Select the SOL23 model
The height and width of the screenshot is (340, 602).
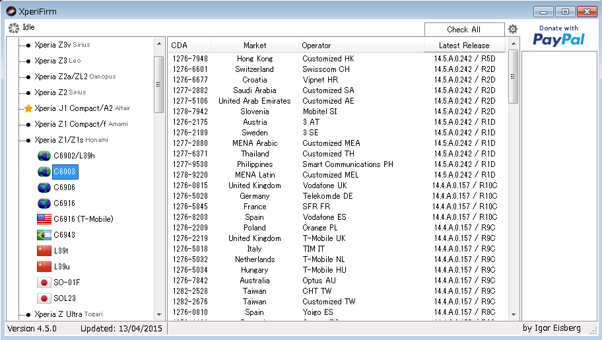coord(65,298)
